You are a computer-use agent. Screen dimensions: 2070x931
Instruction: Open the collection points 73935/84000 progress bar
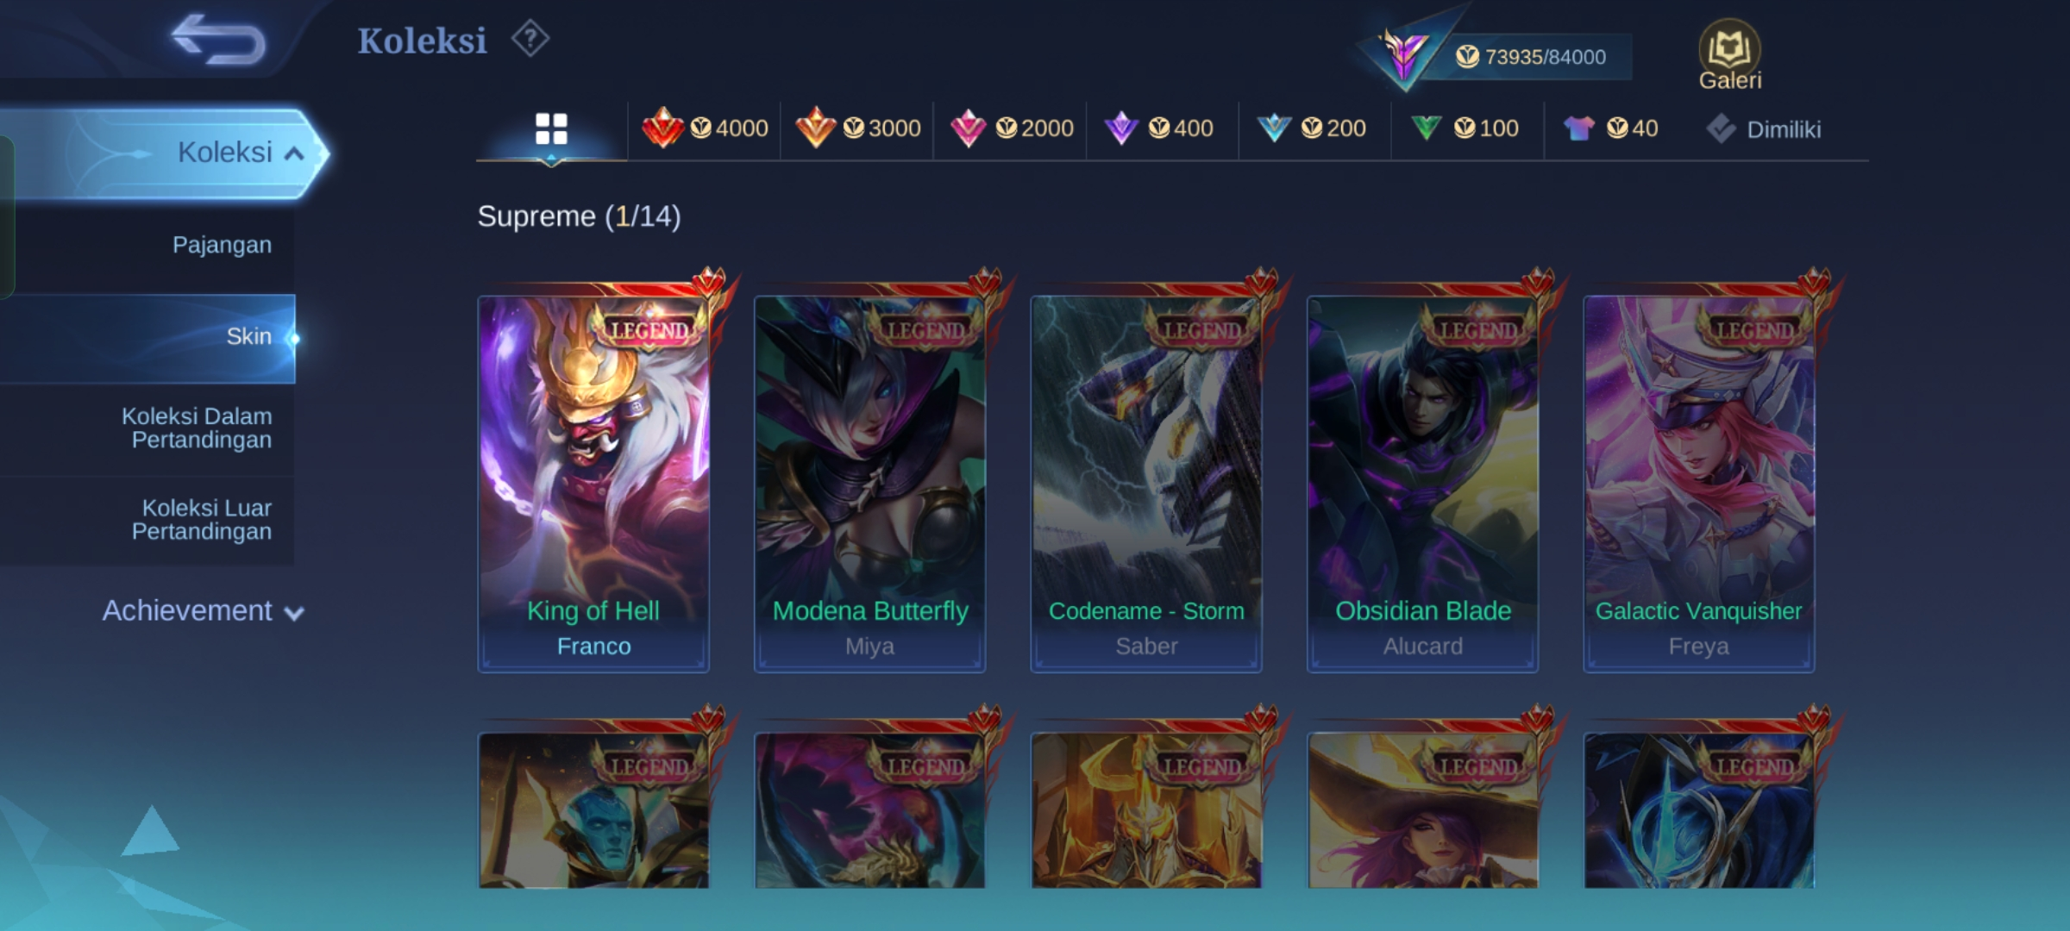coord(1531,57)
